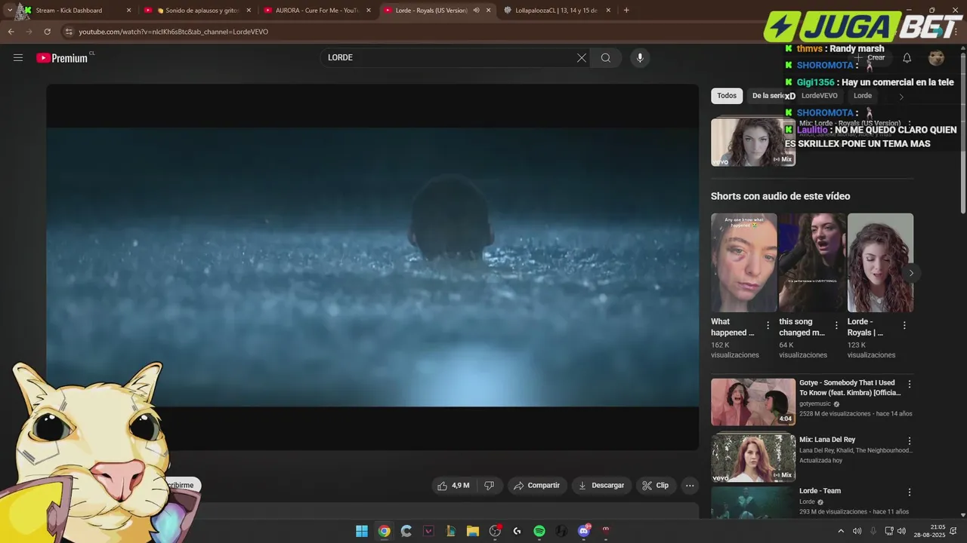Open short 'What happened ...'

pyautogui.click(x=743, y=262)
